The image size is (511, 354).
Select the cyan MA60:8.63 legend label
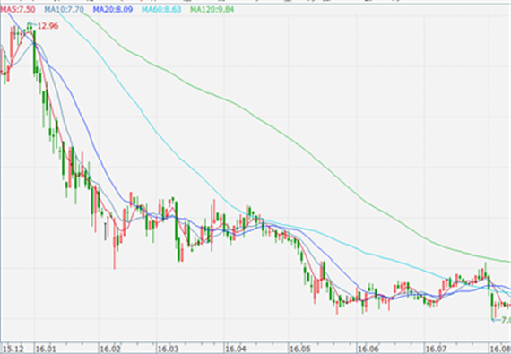click(161, 10)
